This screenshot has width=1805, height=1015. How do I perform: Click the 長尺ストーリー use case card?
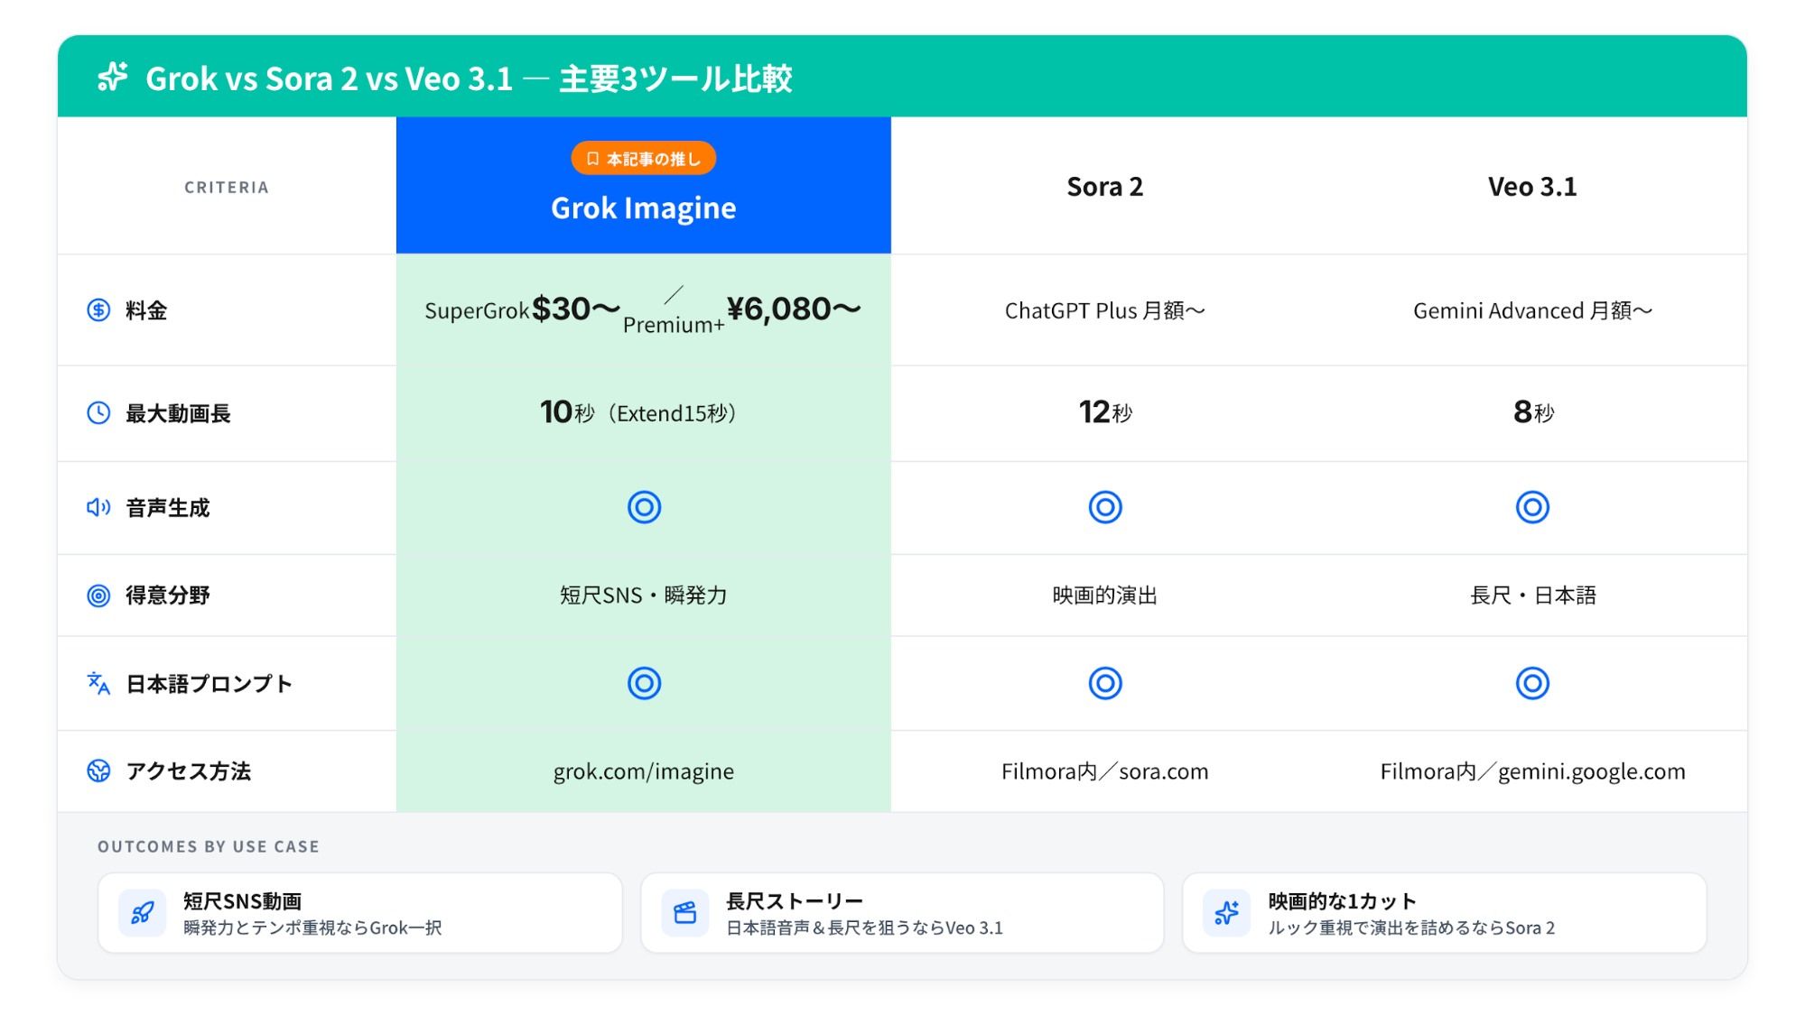click(902, 913)
